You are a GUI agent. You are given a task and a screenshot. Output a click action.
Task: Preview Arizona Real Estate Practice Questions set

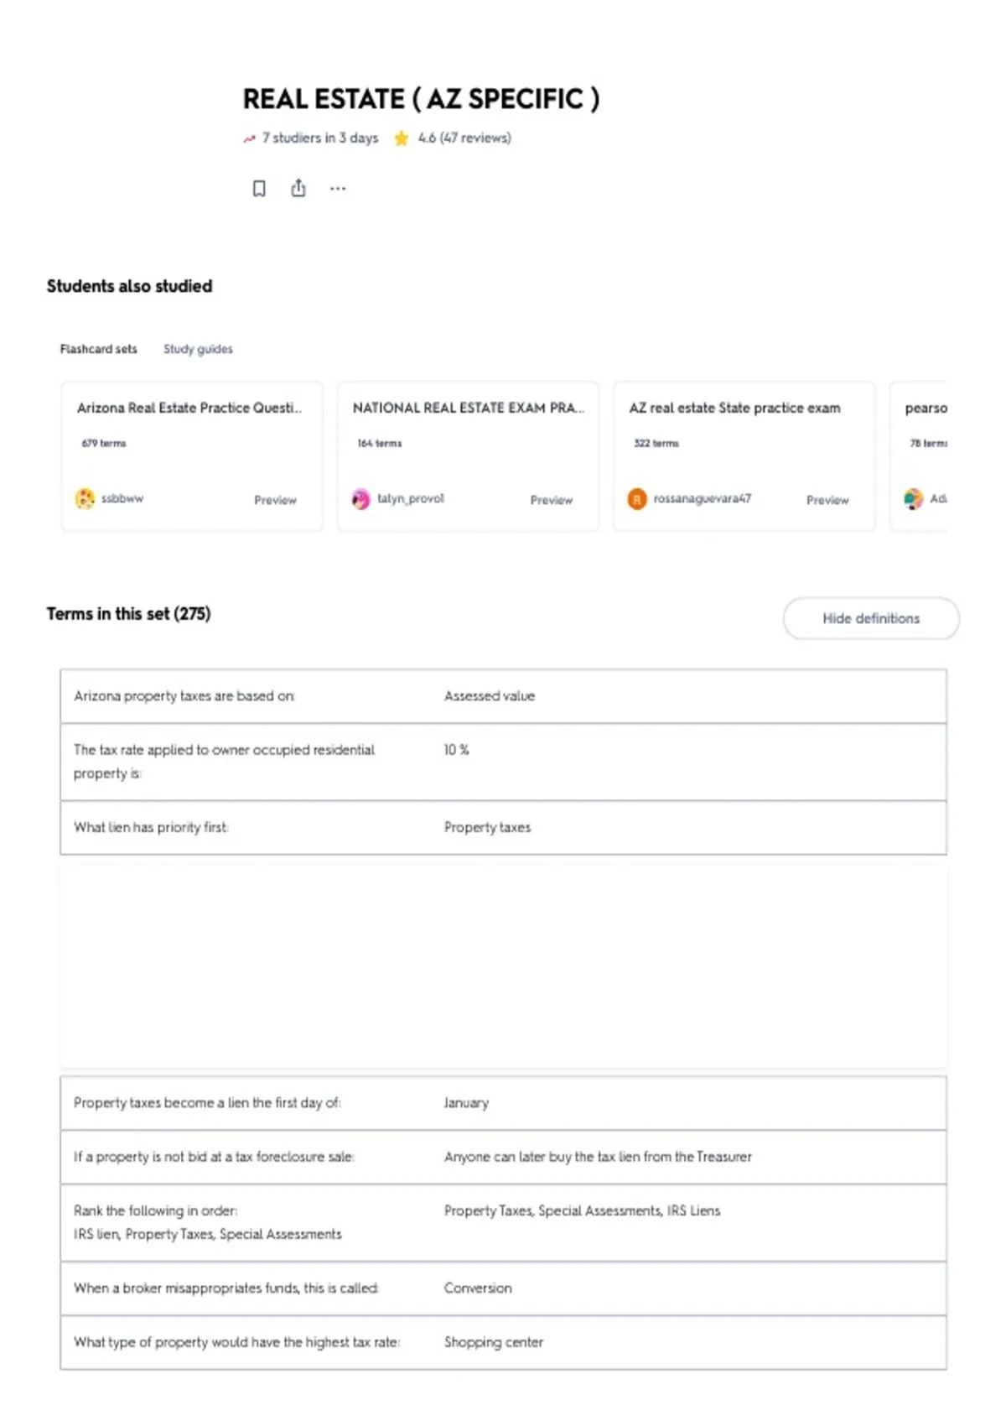[275, 500]
